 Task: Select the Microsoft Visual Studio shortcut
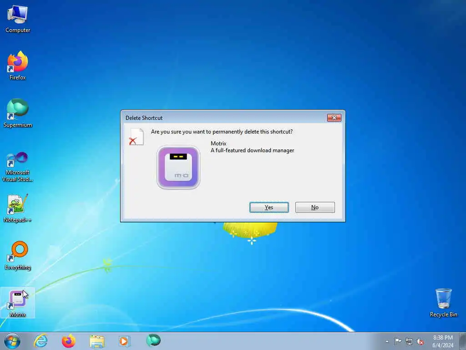pyautogui.click(x=18, y=167)
